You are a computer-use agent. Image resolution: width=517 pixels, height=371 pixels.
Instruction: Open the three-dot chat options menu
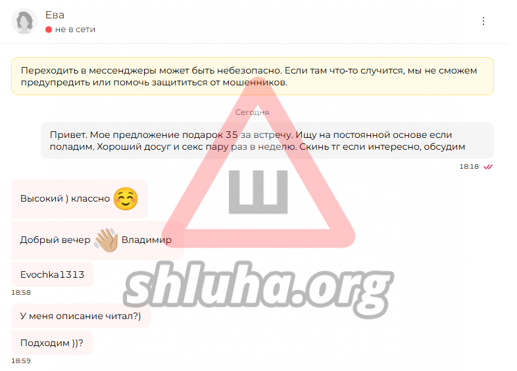click(x=483, y=21)
